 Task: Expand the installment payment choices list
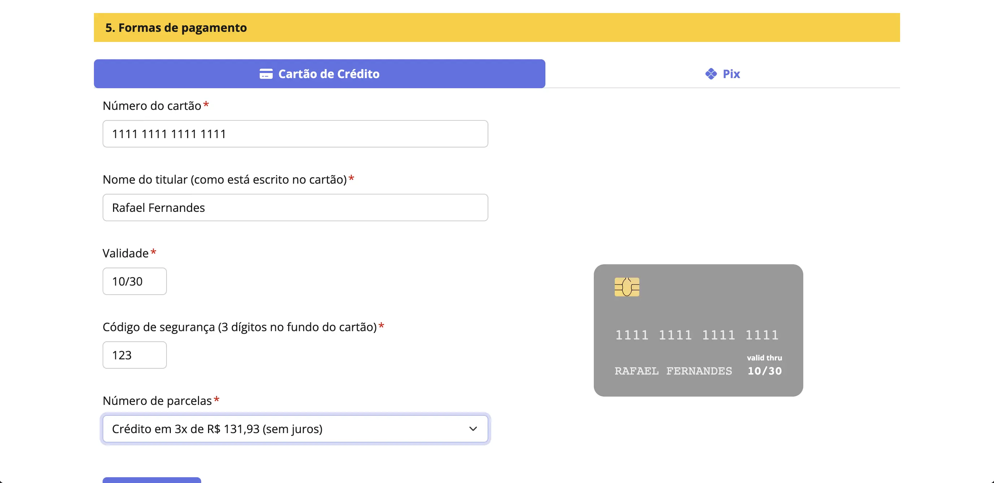(x=295, y=429)
